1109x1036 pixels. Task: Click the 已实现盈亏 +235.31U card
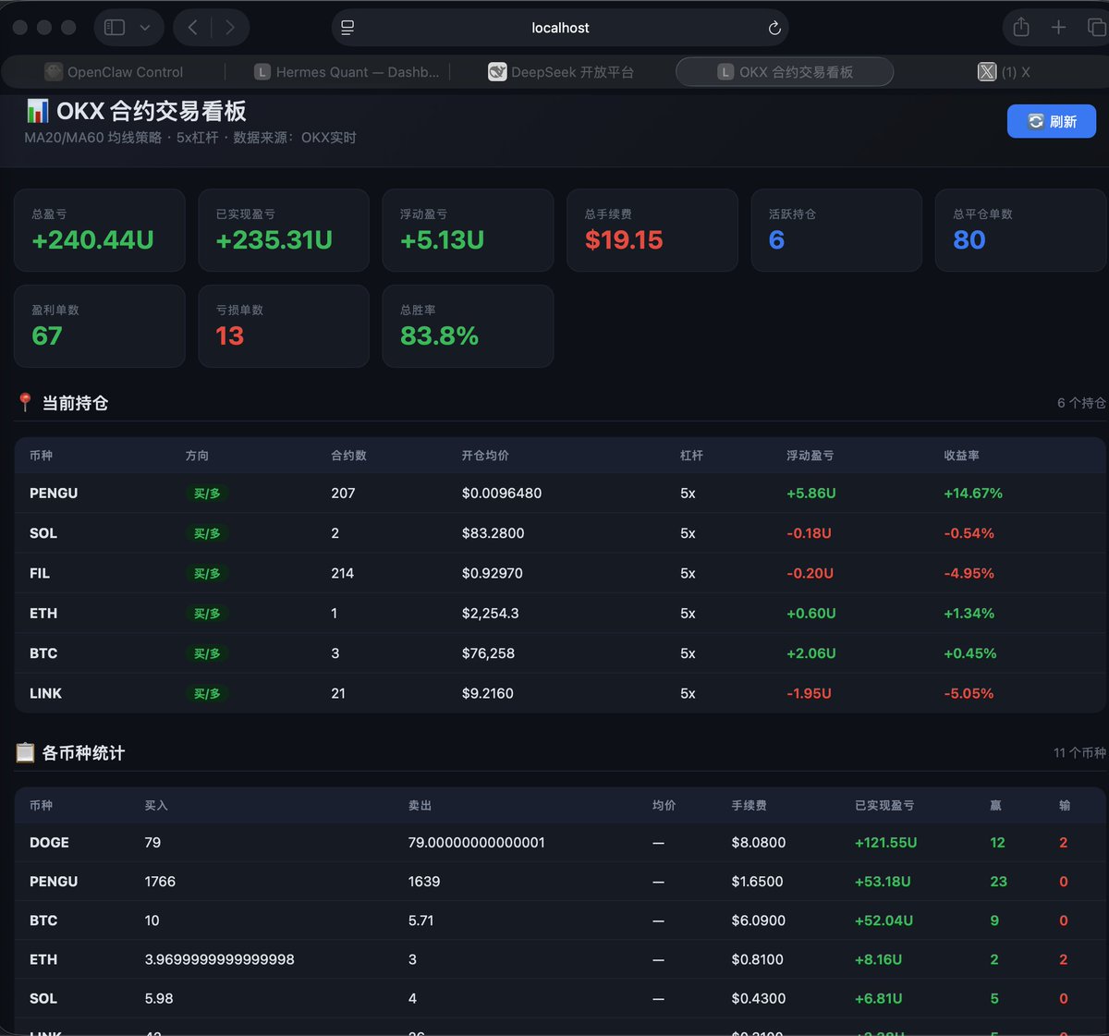click(x=284, y=230)
